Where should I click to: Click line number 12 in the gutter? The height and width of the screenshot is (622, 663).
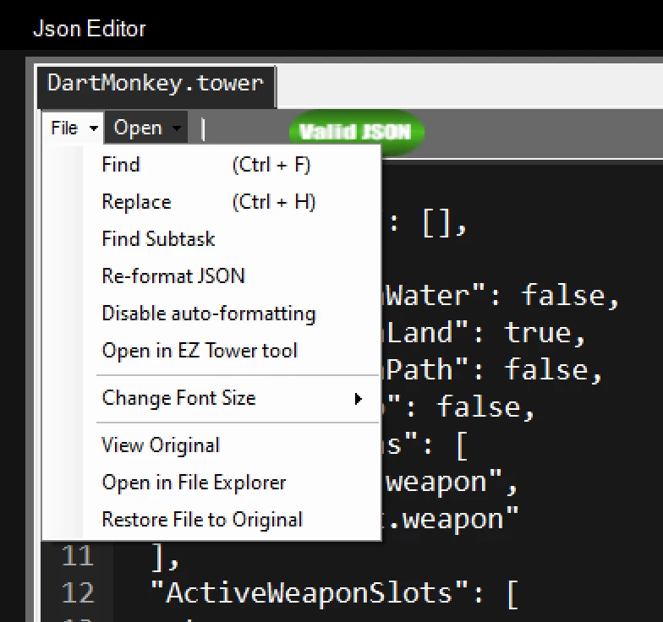click(x=78, y=593)
